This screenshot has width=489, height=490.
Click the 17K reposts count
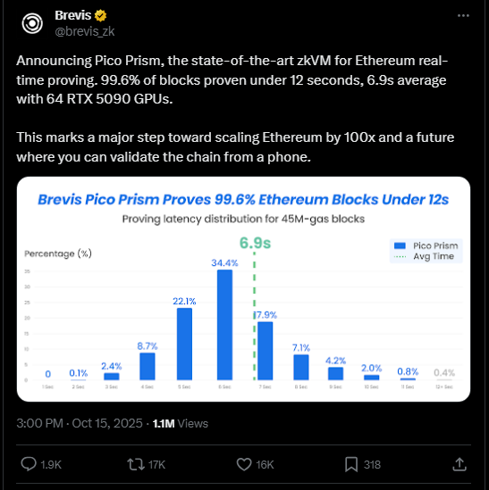pos(156,465)
